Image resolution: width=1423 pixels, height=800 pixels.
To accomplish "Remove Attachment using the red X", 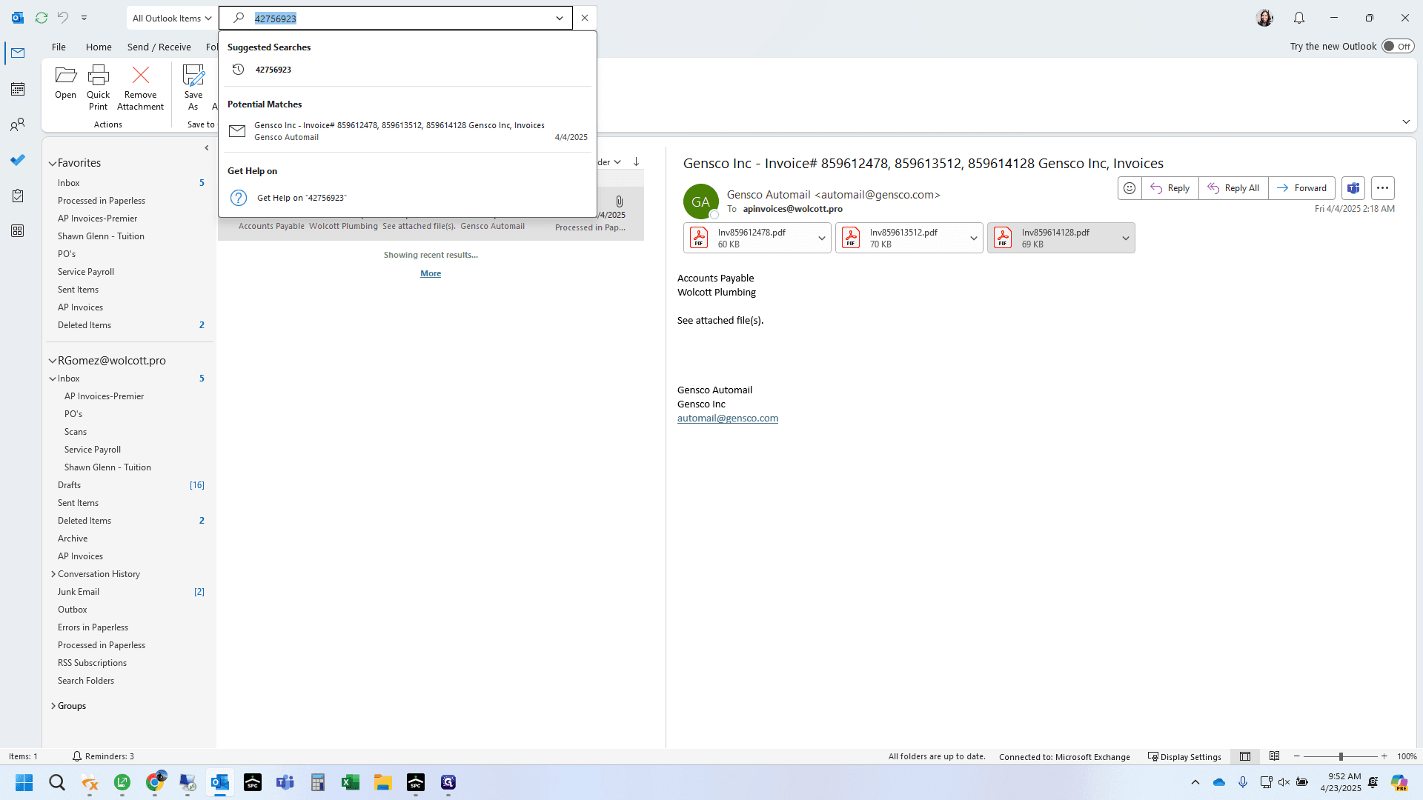I will (140, 87).
